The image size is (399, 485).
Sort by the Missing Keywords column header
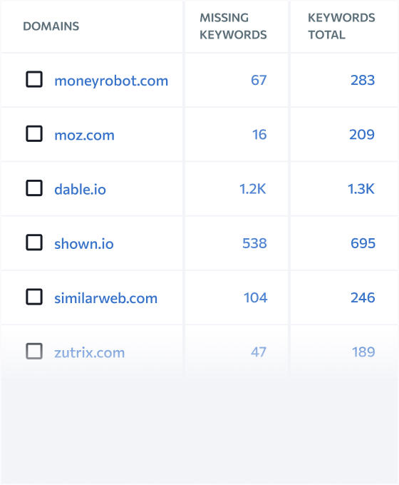pos(233,26)
